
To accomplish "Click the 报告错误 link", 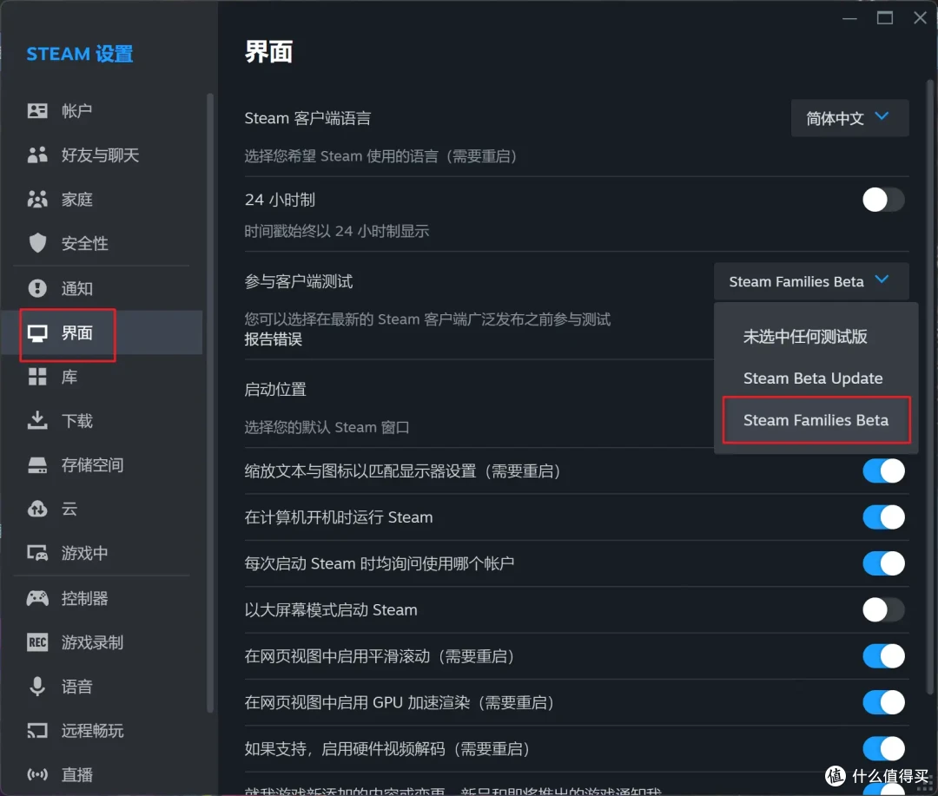I will pyautogui.click(x=274, y=339).
